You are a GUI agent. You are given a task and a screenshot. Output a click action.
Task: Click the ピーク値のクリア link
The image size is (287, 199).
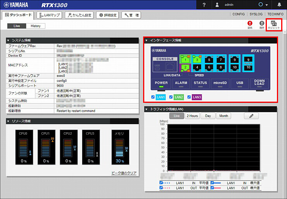tap(124, 173)
